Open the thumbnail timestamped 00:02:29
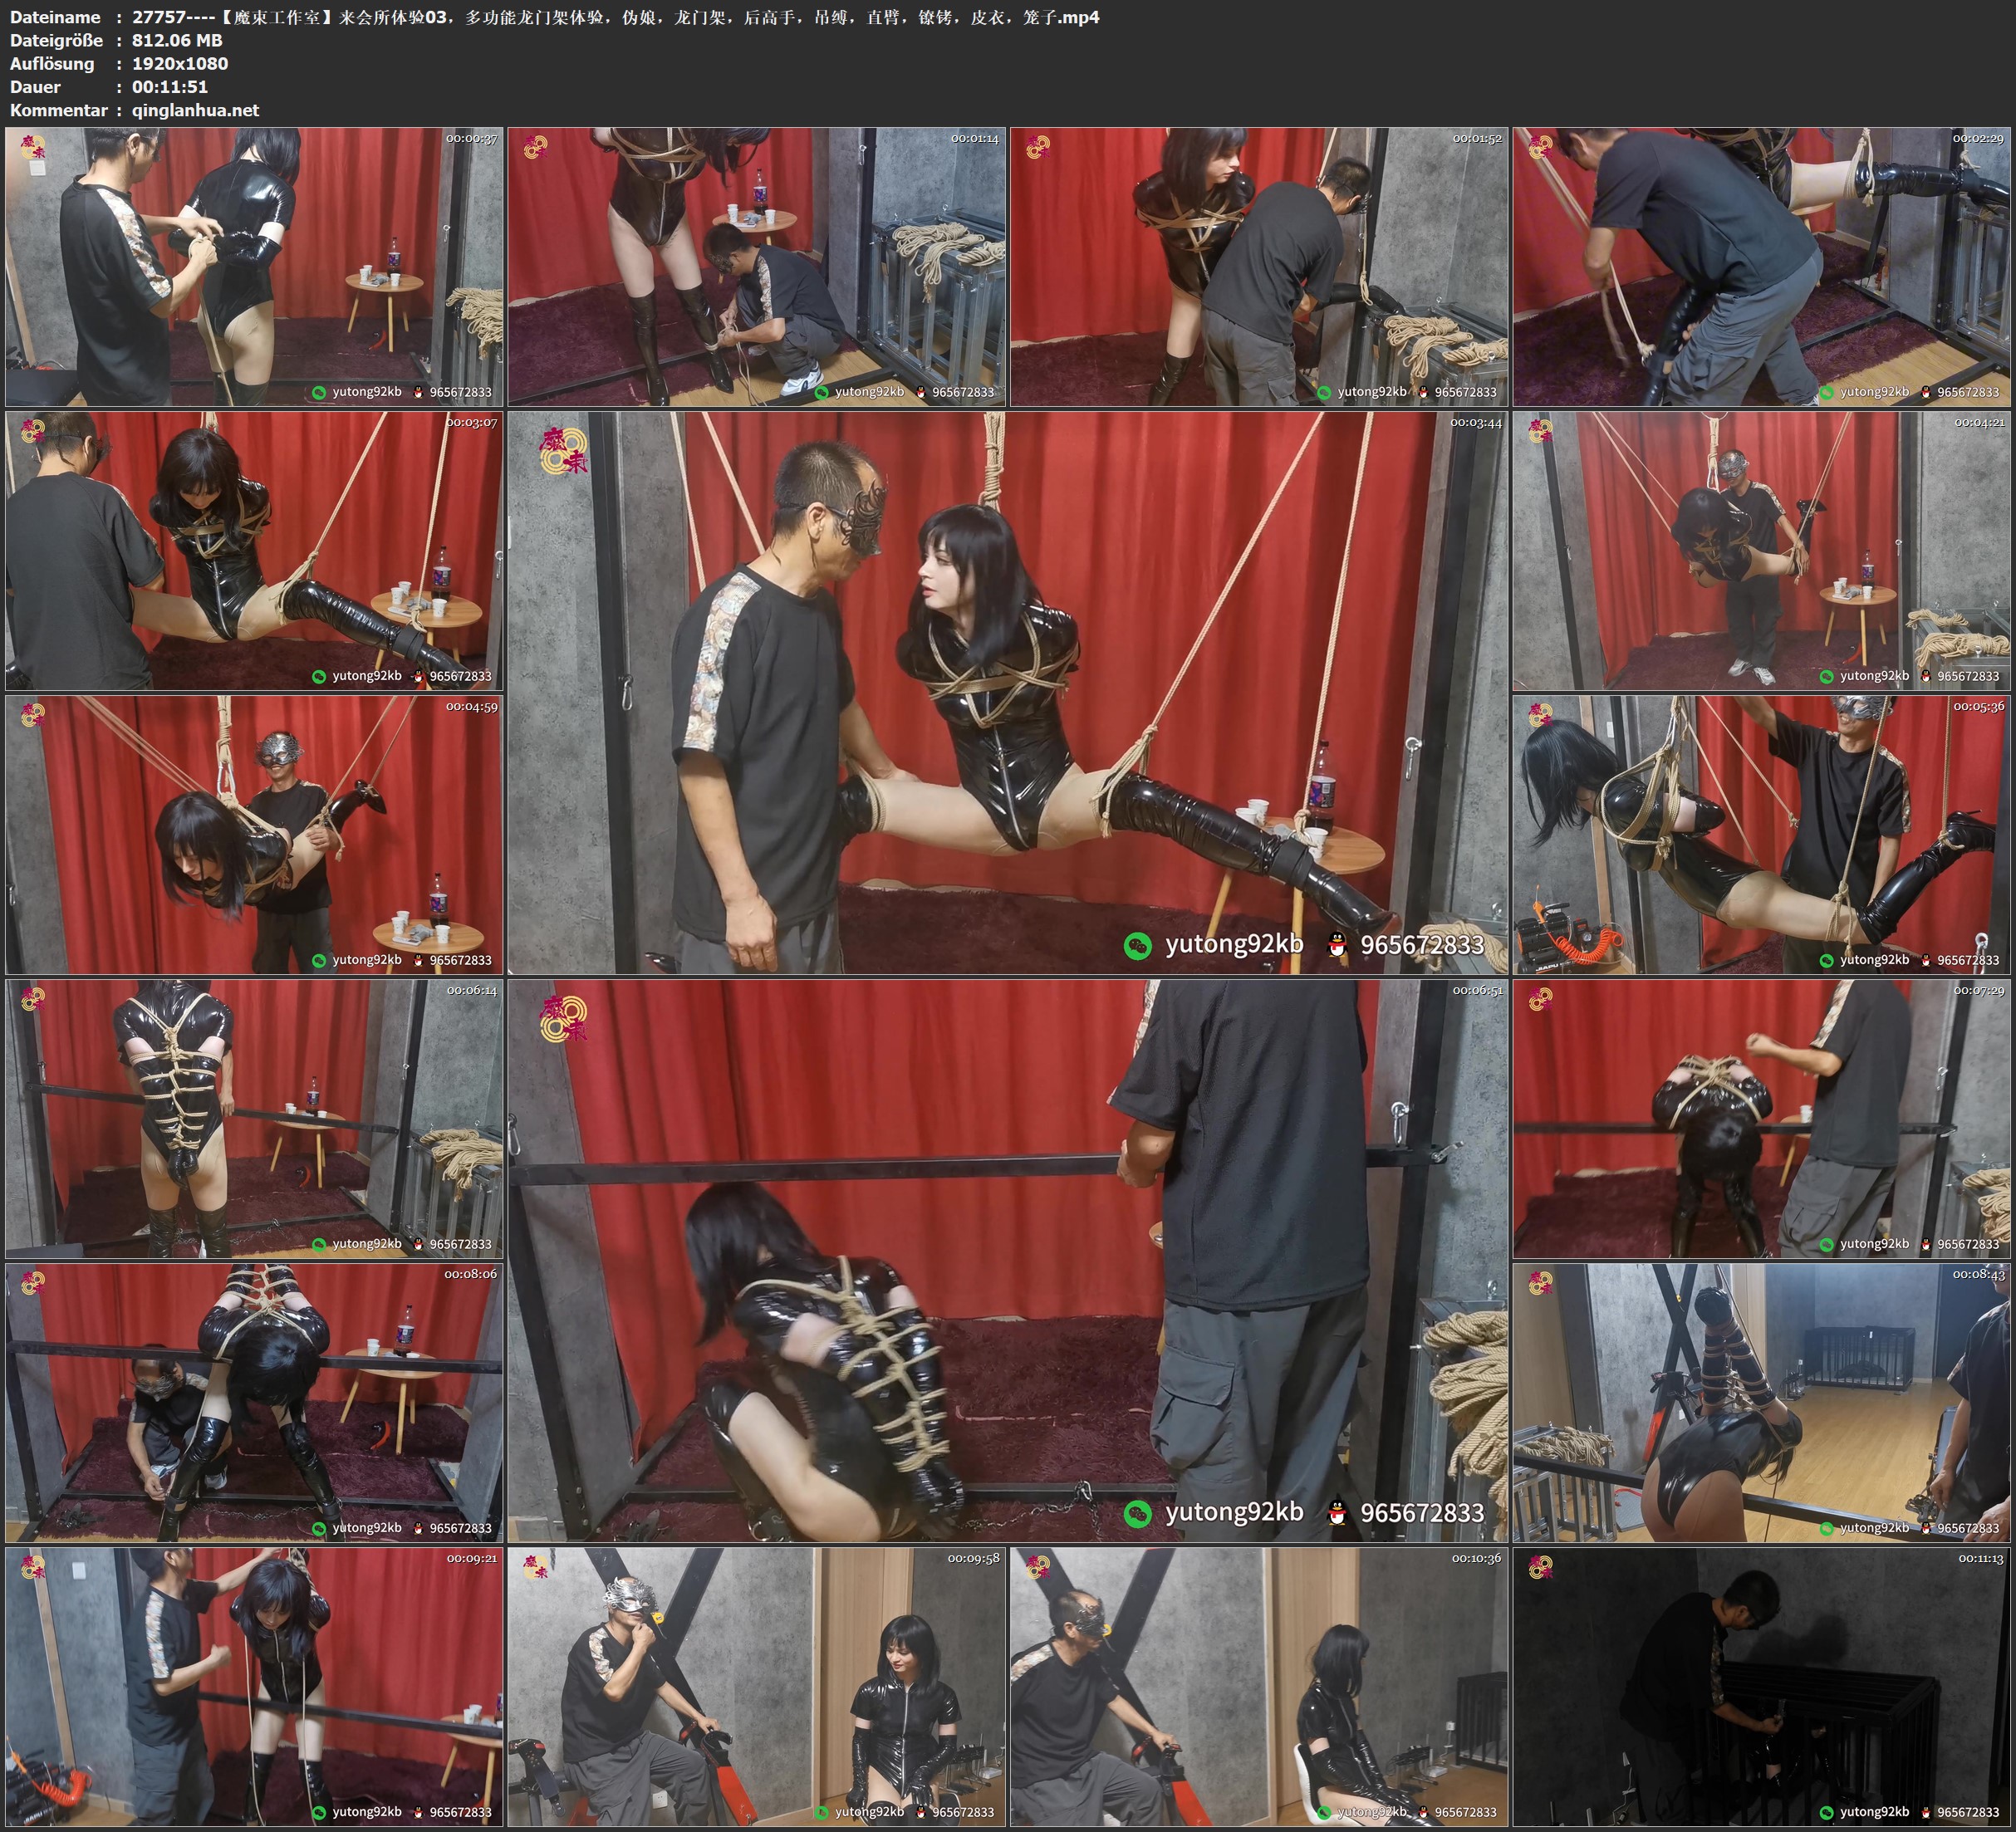2016x1832 pixels. coord(1761,266)
